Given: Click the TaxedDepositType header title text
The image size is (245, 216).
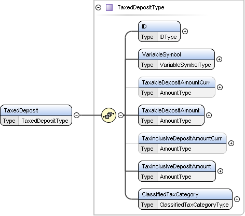Looking at the screenshot, I should point(141,8).
